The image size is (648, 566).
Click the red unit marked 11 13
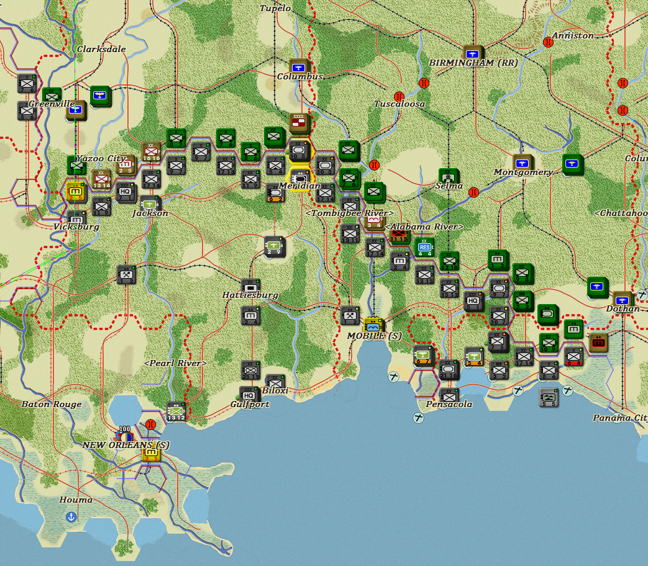(x=399, y=235)
